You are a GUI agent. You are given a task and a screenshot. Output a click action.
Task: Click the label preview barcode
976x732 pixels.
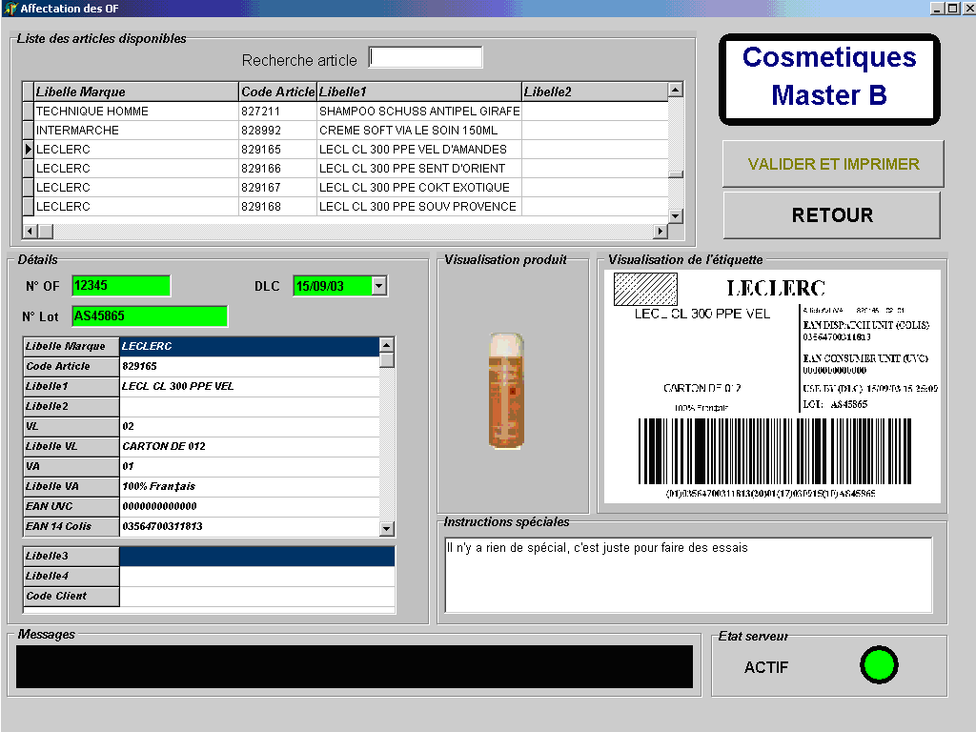click(x=774, y=451)
